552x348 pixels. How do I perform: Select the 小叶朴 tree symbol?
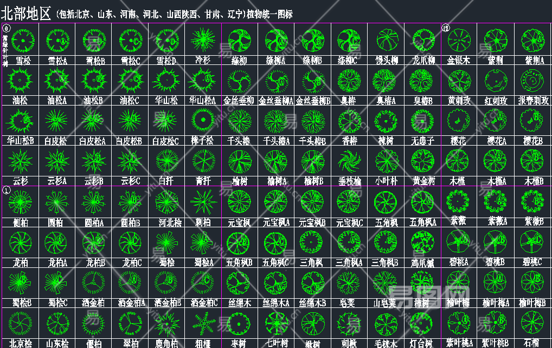(387, 161)
